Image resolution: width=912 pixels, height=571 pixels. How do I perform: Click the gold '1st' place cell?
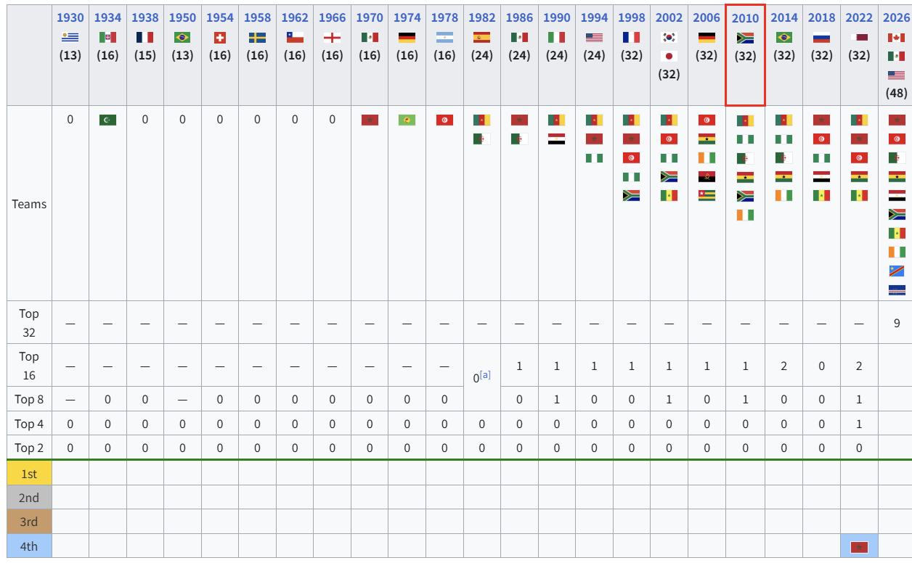coord(29,473)
